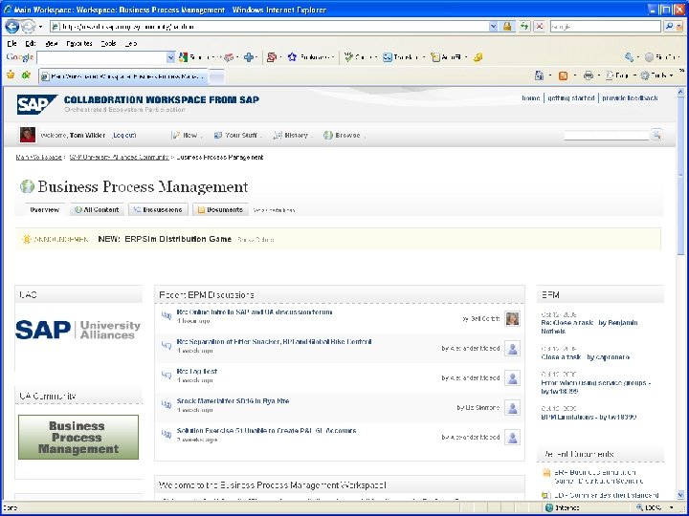Switch to the All Content tab
Viewport: 689px width, 516px height.
97,209
